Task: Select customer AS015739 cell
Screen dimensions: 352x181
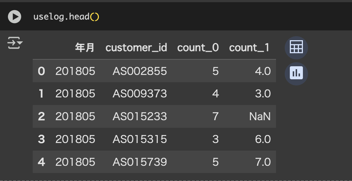Action: click(x=140, y=162)
